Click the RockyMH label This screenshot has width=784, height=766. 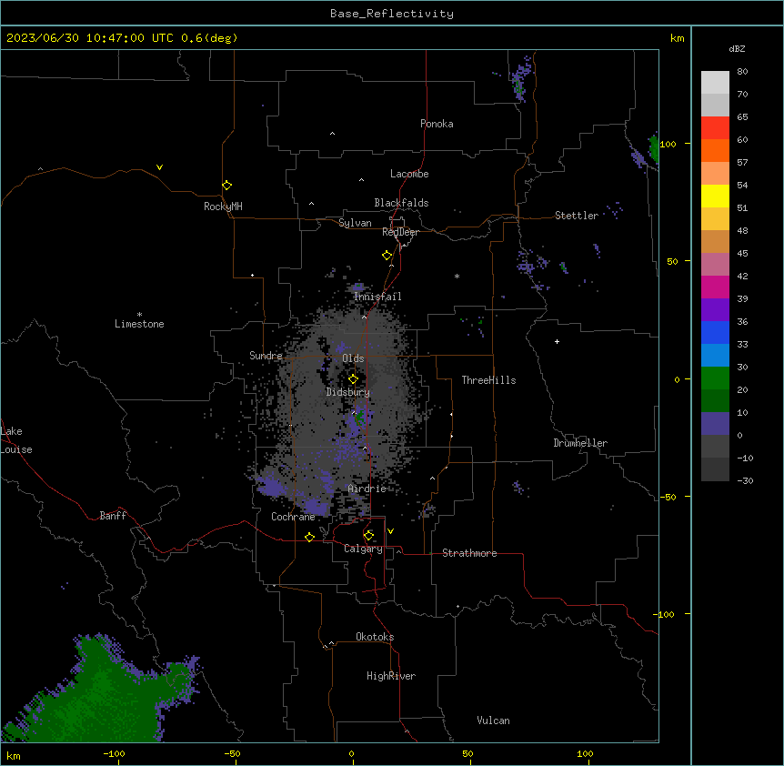coord(223,207)
